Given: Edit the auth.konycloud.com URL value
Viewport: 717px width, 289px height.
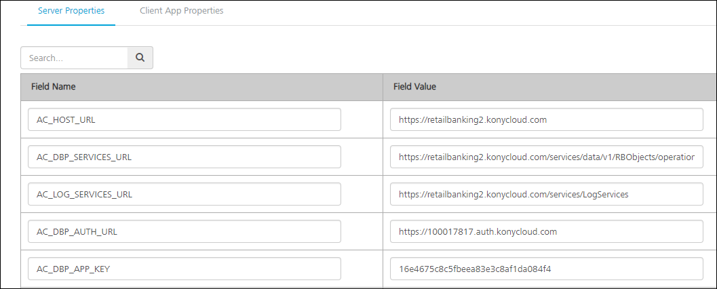Looking at the screenshot, I should pyautogui.click(x=547, y=231).
